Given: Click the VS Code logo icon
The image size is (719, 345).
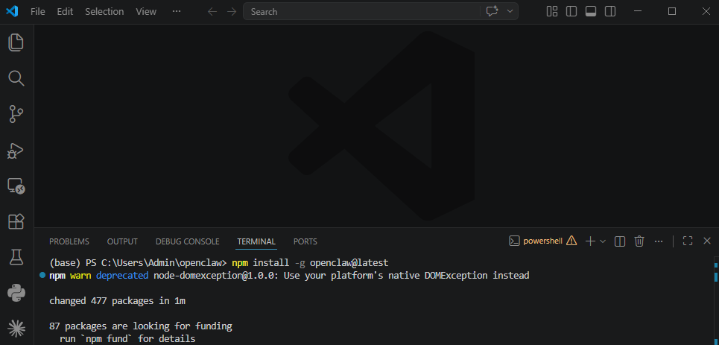Looking at the screenshot, I should tap(12, 11).
